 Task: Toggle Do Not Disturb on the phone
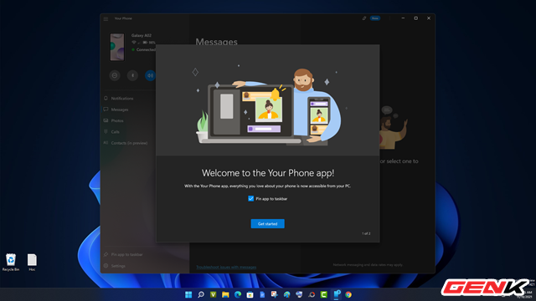[115, 75]
